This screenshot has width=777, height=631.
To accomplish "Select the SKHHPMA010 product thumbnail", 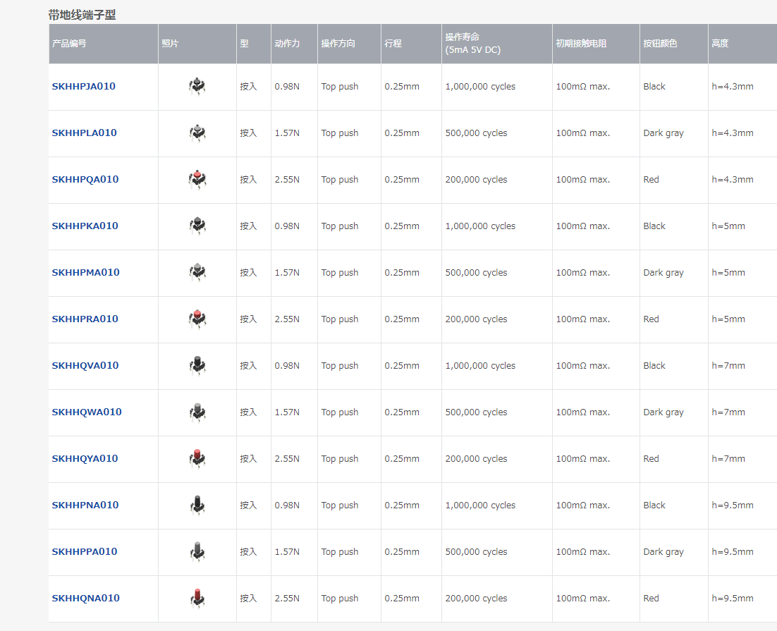I will click(197, 273).
